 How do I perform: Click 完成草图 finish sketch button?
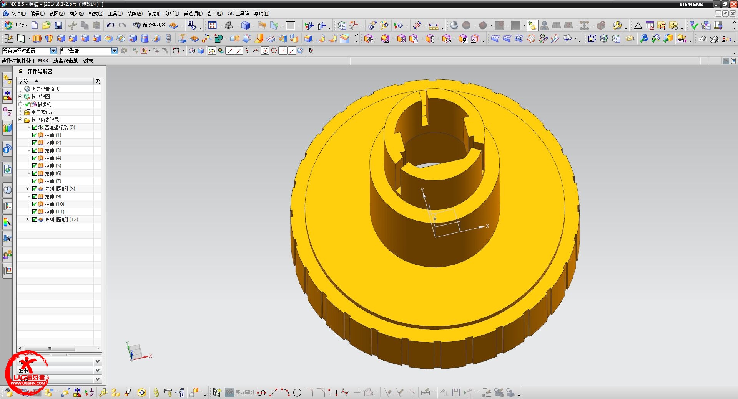click(x=240, y=392)
